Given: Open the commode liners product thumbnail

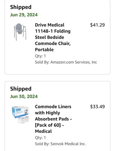Looking at the screenshot, I should [20, 114].
